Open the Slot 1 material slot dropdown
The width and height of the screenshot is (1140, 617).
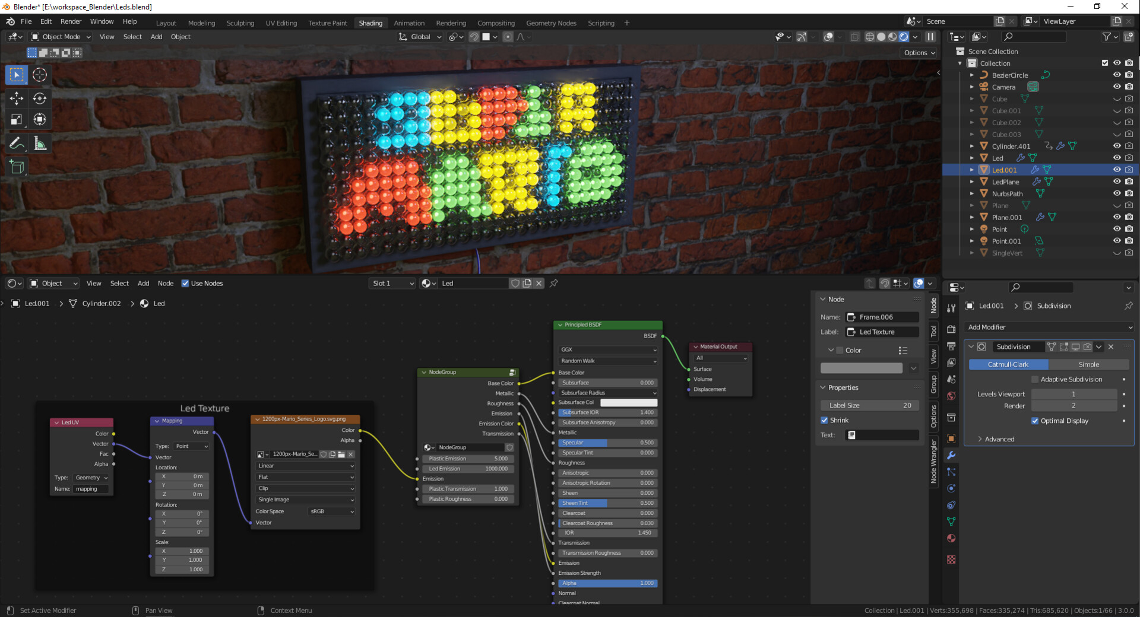pos(392,283)
